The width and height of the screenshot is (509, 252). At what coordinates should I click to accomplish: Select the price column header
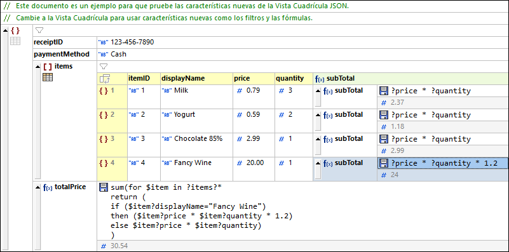pos(254,79)
